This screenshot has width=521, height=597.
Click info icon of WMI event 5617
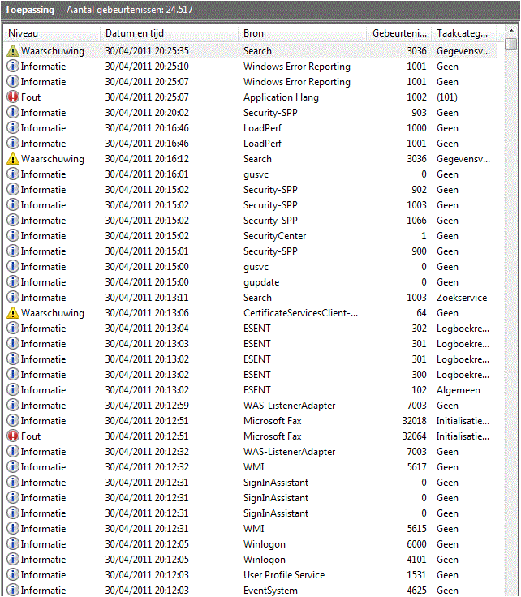(x=12, y=466)
